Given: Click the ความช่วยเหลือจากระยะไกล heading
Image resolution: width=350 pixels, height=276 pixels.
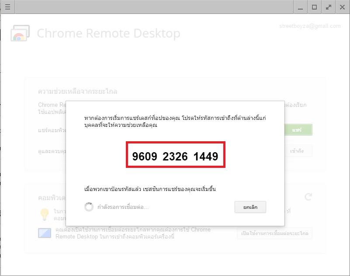Looking at the screenshot, I should [x=77, y=91].
